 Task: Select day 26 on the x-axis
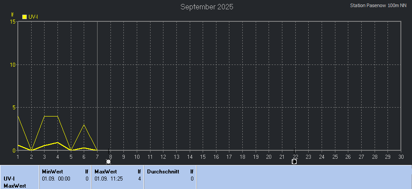(348, 157)
